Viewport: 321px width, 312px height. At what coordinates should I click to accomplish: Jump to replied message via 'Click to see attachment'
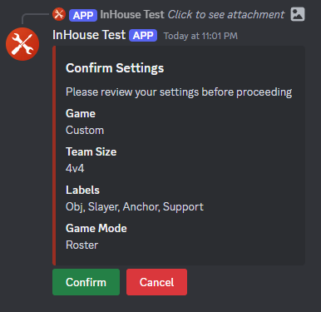pos(226,14)
